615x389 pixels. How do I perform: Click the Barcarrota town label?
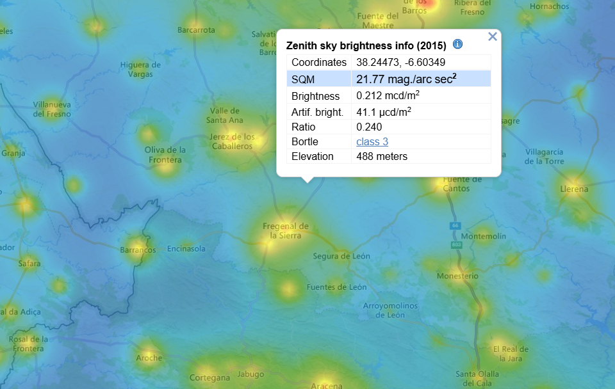196,30
